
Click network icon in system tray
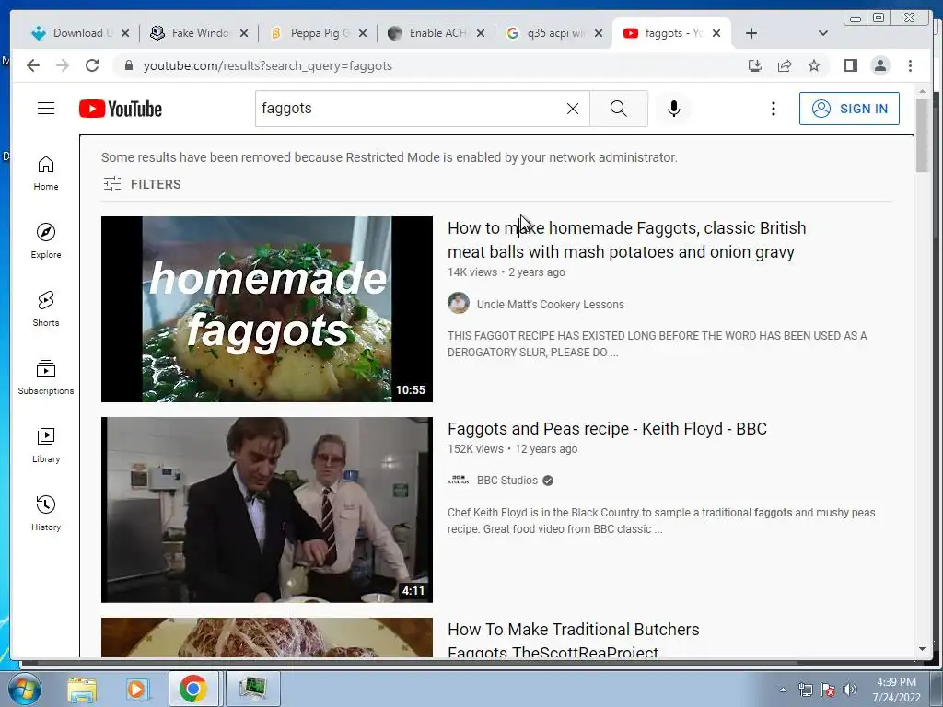pyautogui.click(x=805, y=690)
